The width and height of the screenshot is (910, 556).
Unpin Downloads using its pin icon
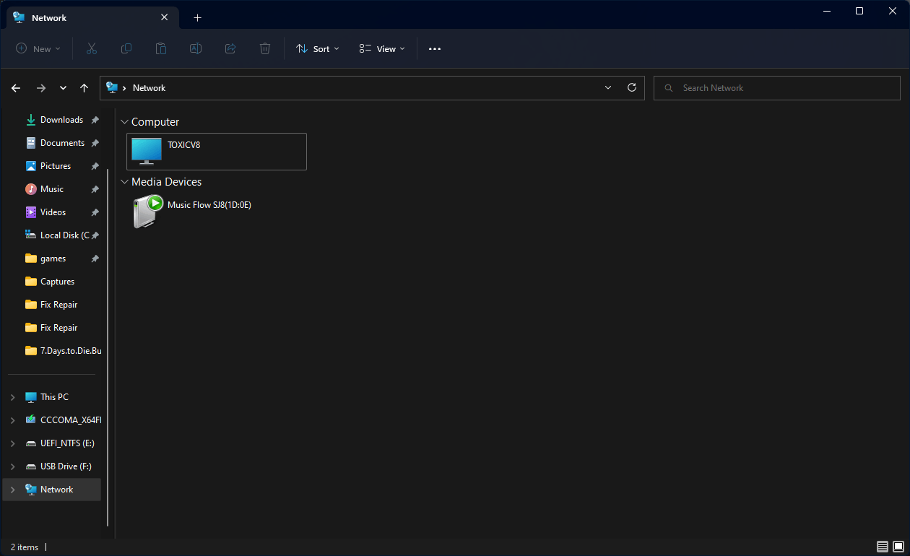(x=95, y=120)
